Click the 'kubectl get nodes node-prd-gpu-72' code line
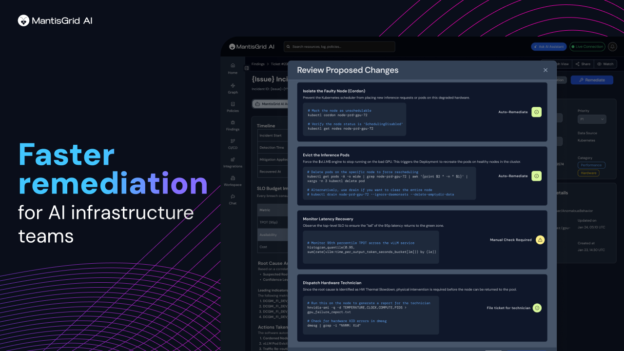 pyautogui.click(x=340, y=129)
